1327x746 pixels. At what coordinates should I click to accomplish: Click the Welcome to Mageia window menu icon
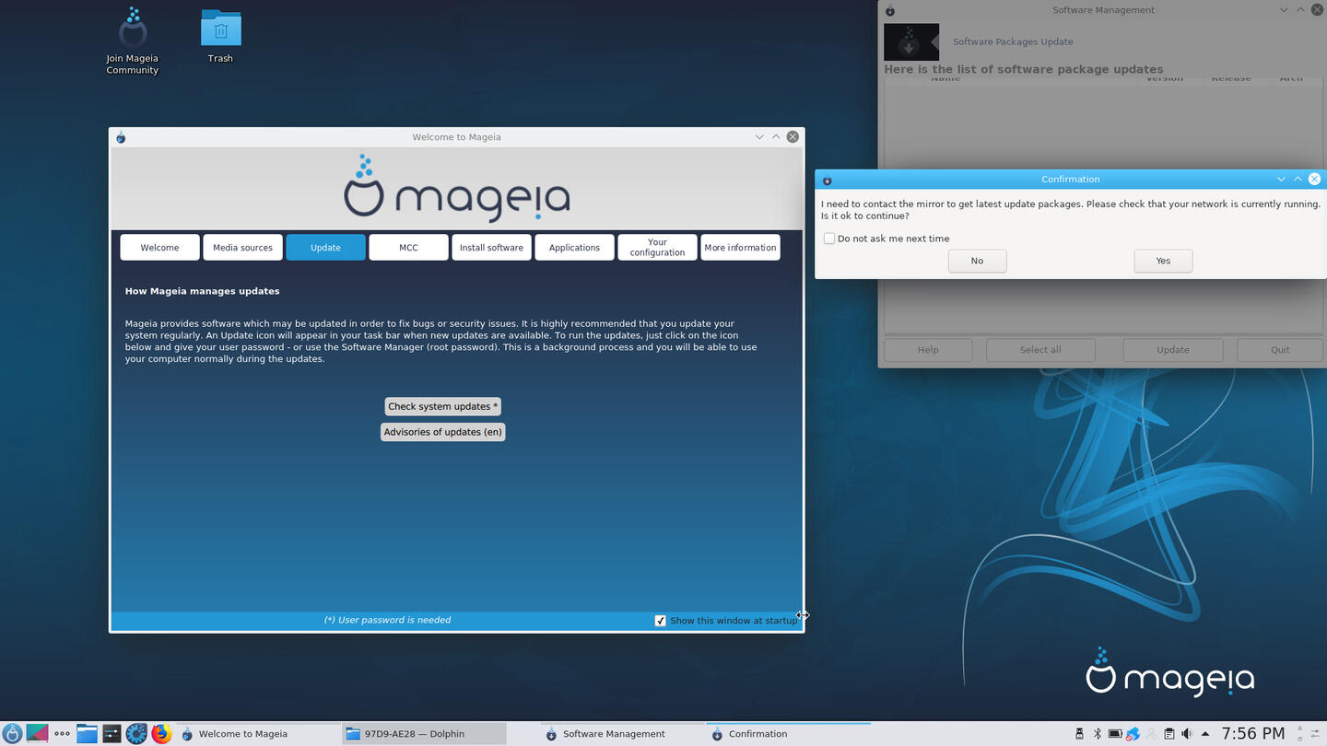click(121, 137)
